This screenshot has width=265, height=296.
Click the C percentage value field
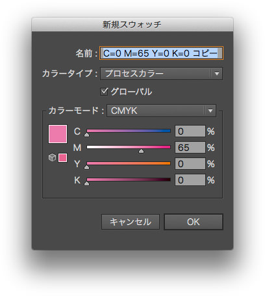(190, 131)
